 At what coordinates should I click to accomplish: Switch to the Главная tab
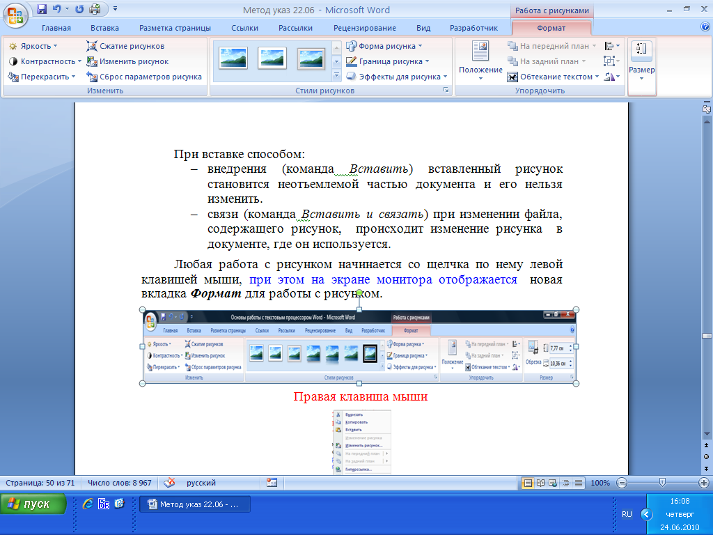tap(56, 28)
